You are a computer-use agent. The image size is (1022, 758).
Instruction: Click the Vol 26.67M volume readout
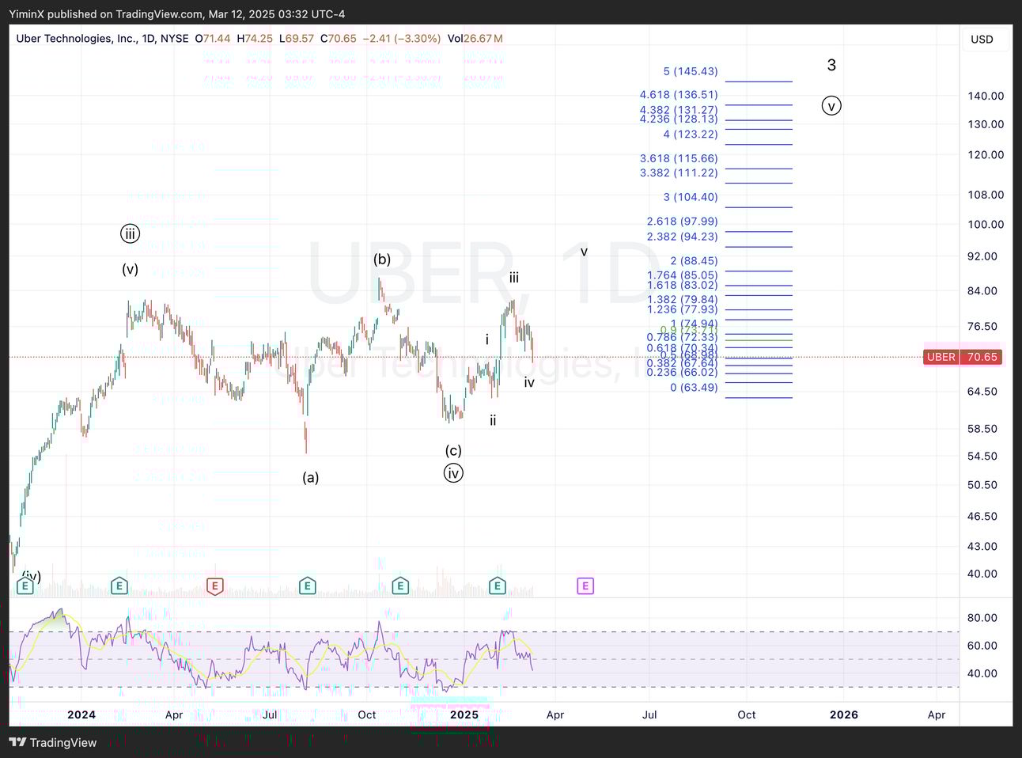[475, 38]
